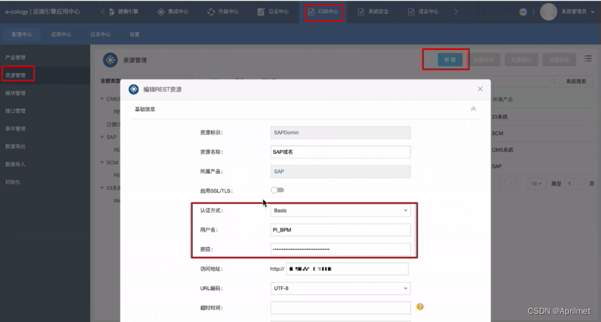
Task: Click the 23系统 cell in 所属产品 column
Action: (500, 117)
